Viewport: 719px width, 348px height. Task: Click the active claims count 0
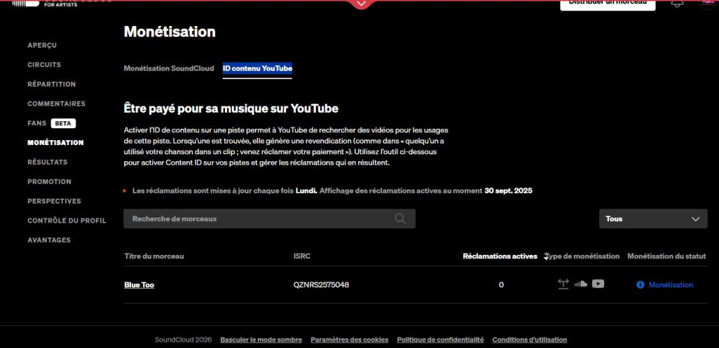tap(500, 285)
